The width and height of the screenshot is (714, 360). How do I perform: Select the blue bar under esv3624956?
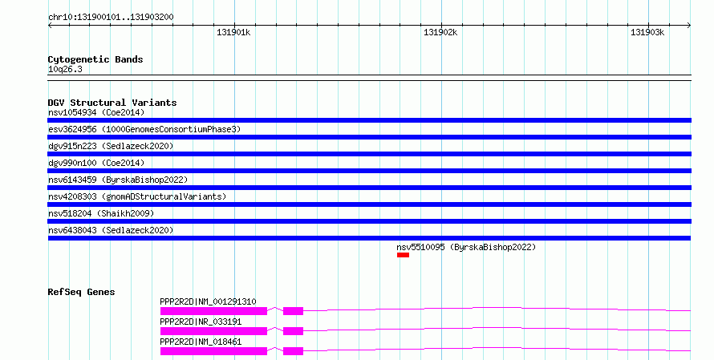coord(370,137)
